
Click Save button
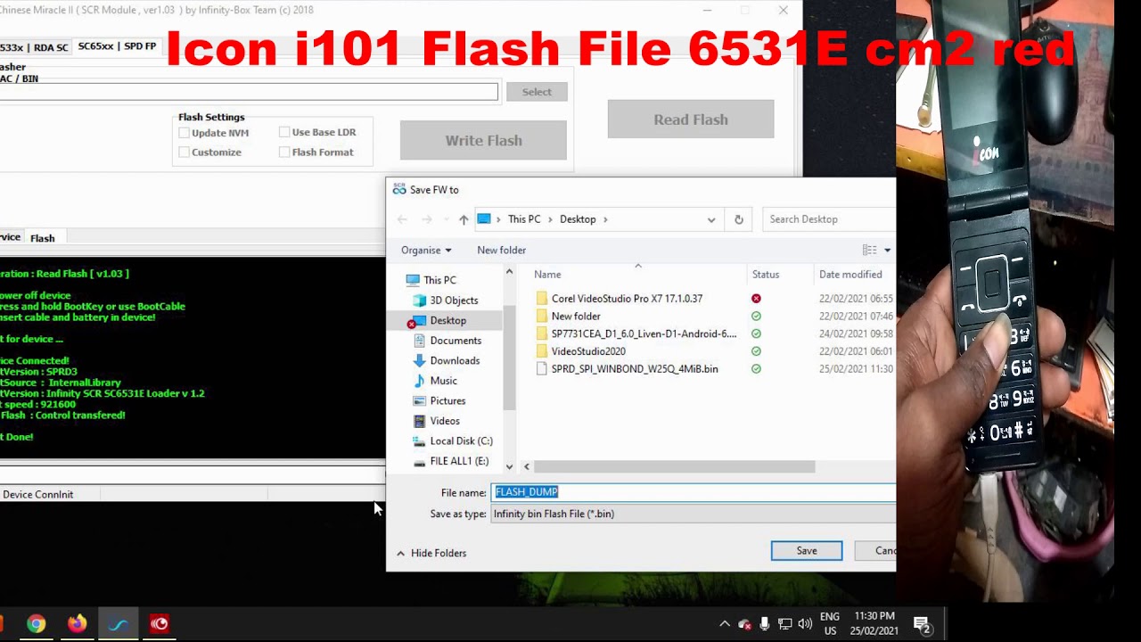(807, 551)
